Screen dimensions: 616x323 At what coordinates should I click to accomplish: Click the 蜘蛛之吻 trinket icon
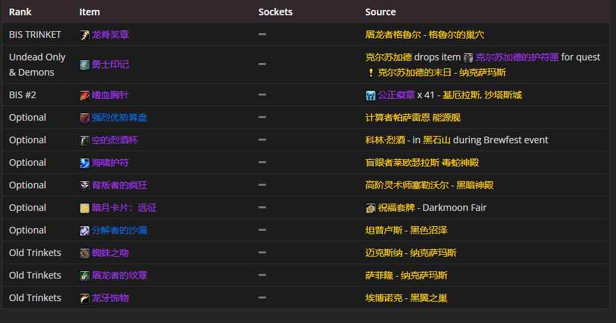point(84,253)
